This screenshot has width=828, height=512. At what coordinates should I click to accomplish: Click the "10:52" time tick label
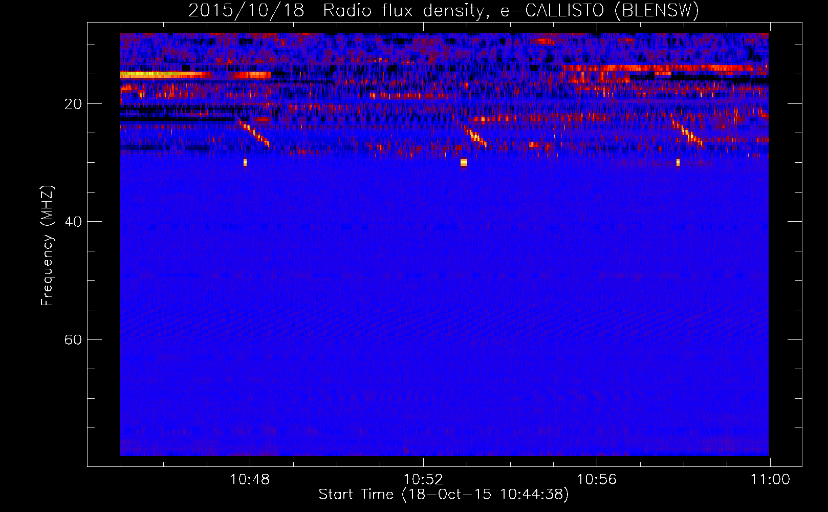point(423,480)
